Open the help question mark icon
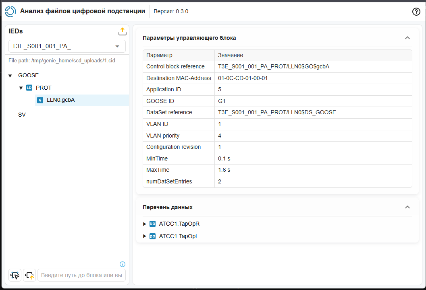Viewport: 426px width, 290px height. point(416,12)
